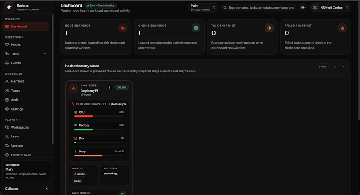Click the 56.6°C temperature value
Screen dimensions: 360x195
tap(119, 151)
